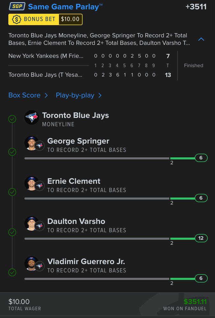Click the SGP badge icon
This screenshot has height=318, width=215.
tap(17, 6)
